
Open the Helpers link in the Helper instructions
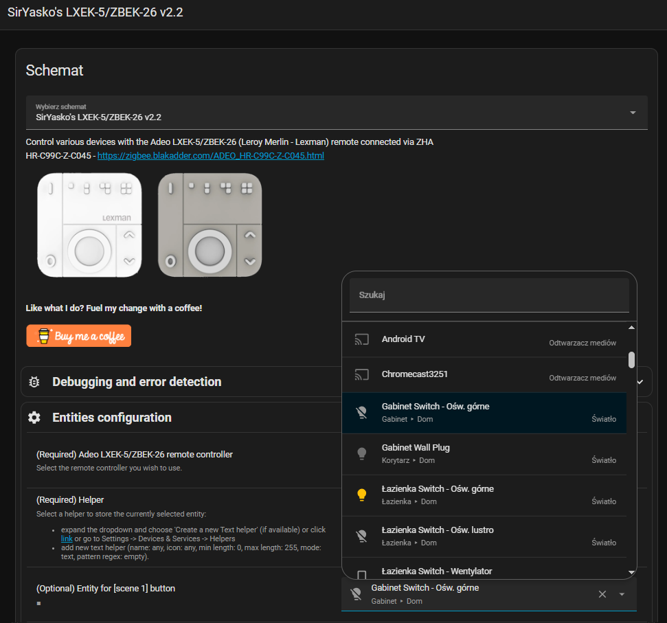point(67,539)
